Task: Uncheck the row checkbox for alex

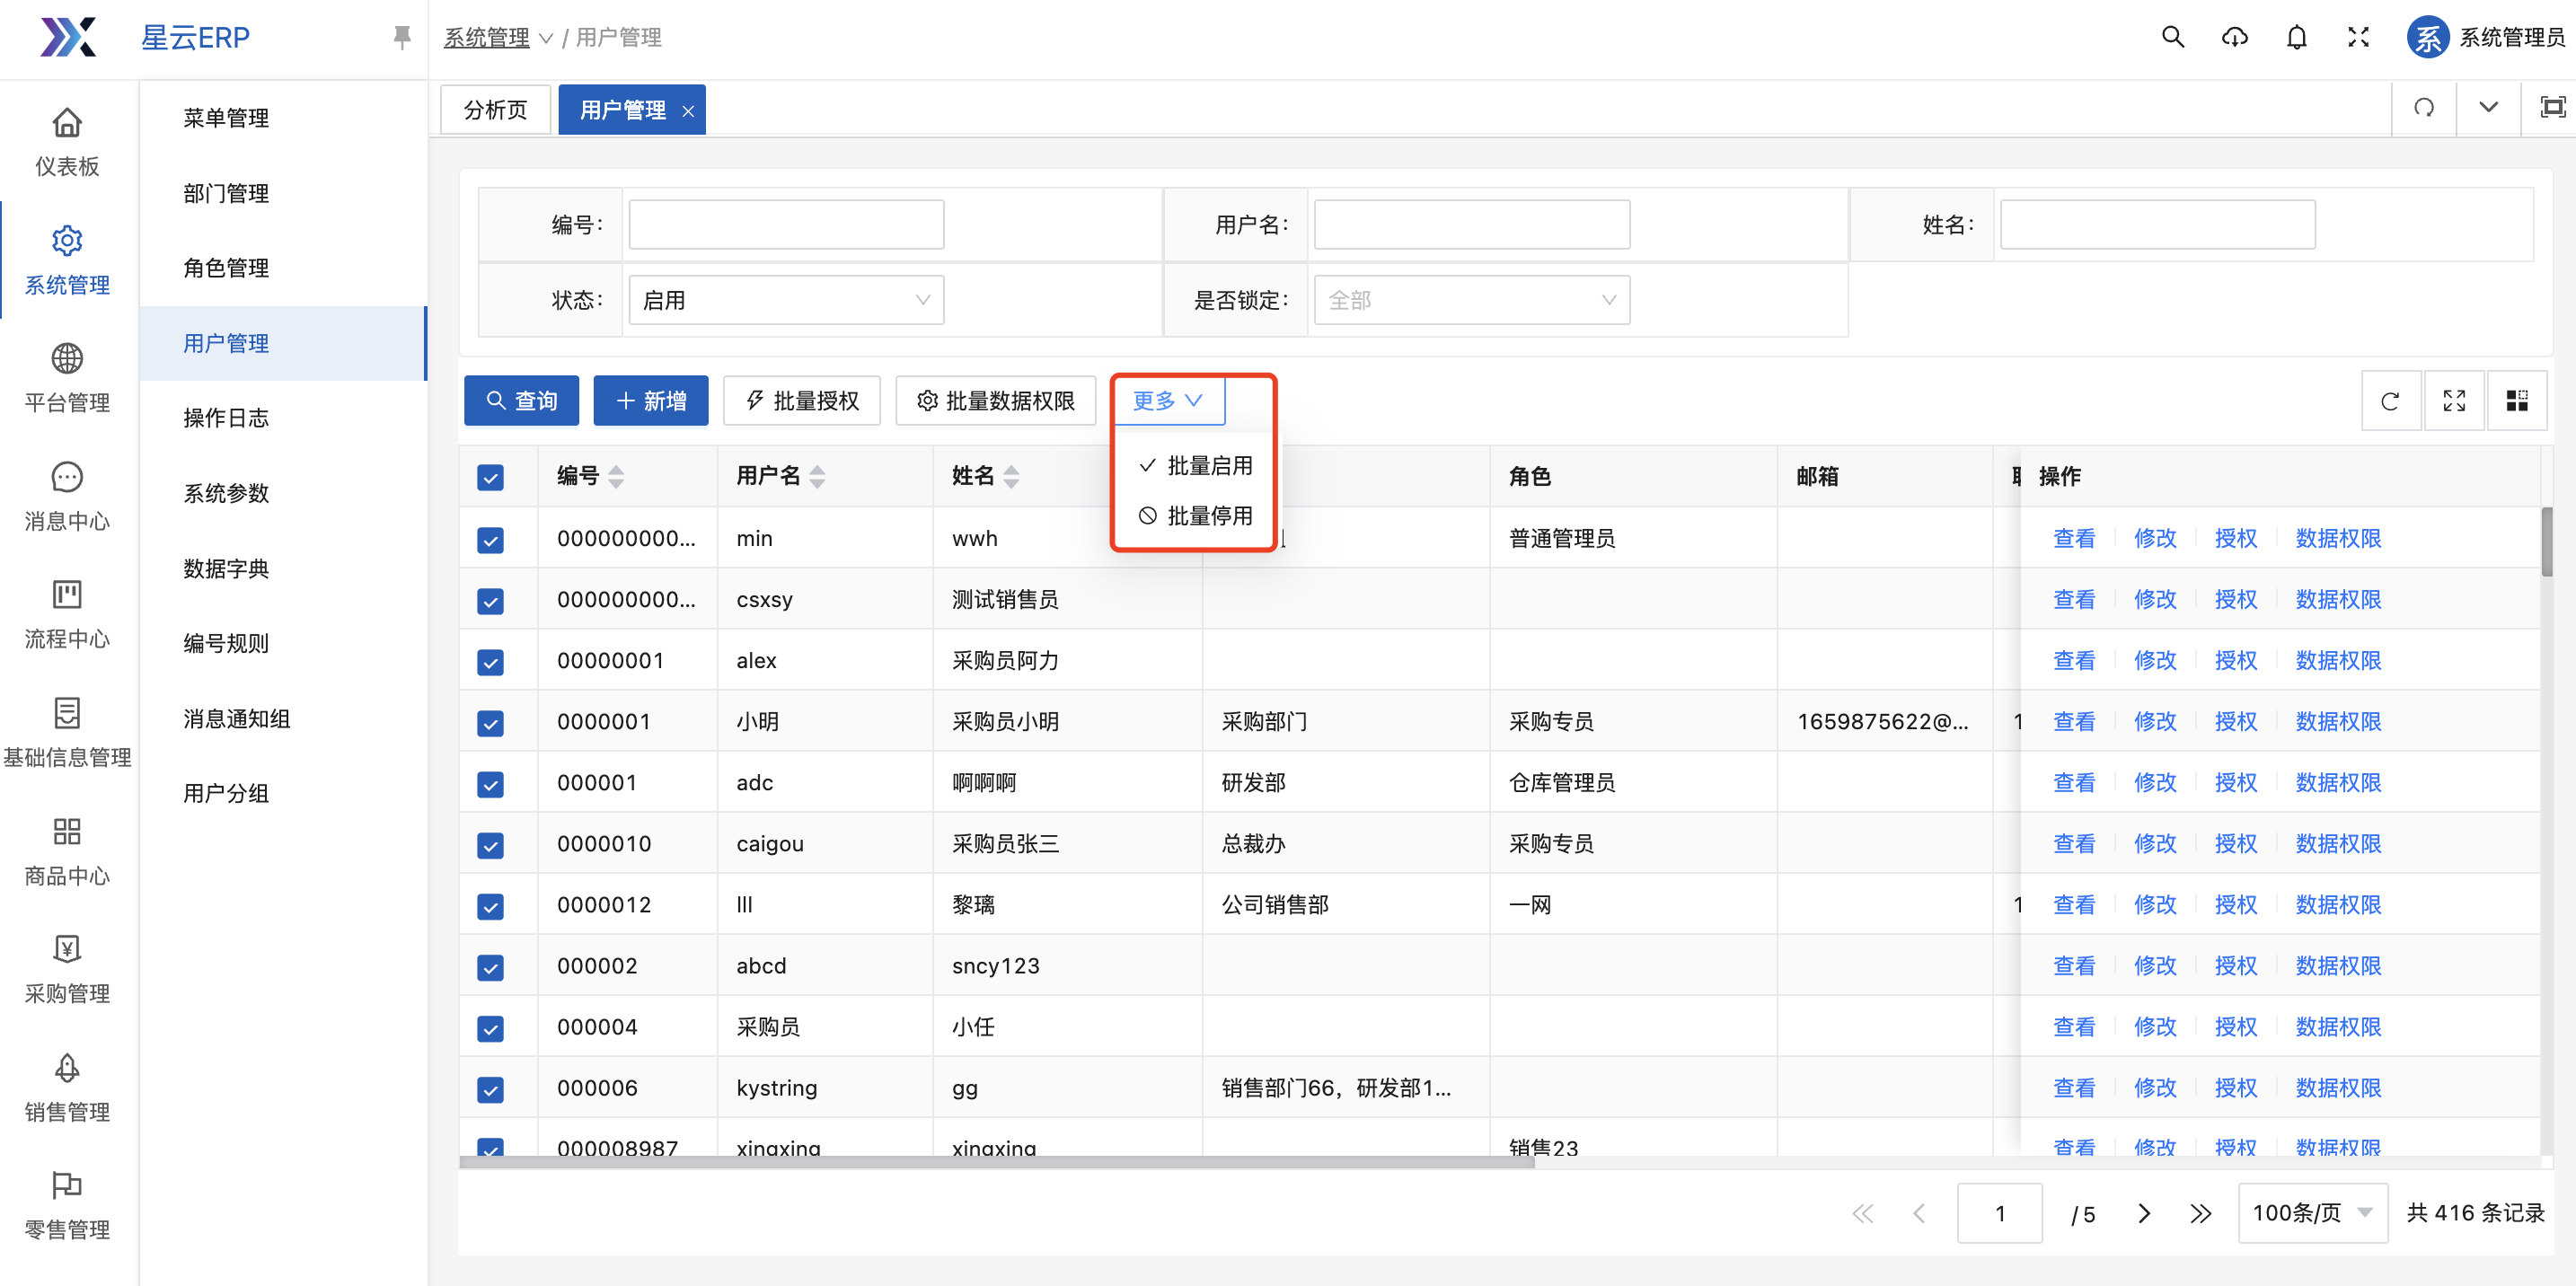Action: click(x=490, y=661)
